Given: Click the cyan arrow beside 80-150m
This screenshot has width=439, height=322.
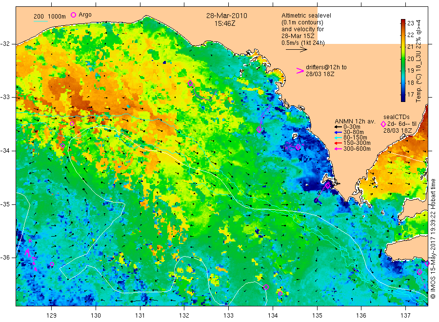Looking at the screenshot, I should click(338, 138).
